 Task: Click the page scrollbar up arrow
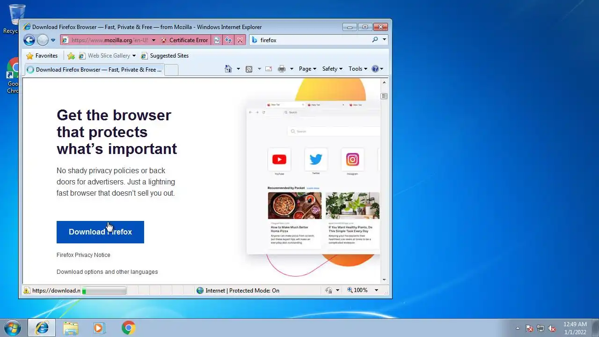click(384, 82)
